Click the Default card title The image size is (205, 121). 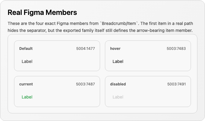[26, 49]
